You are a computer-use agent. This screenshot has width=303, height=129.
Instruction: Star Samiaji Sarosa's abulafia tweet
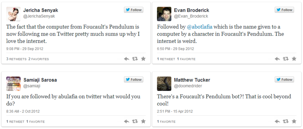click(143, 122)
